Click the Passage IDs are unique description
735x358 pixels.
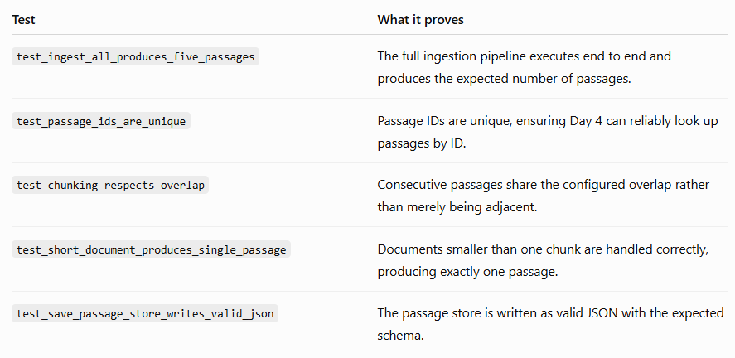pyautogui.click(x=548, y=132)
